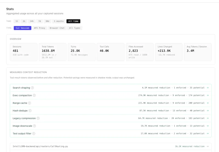Filter by API Proxy type

[39, 28]
